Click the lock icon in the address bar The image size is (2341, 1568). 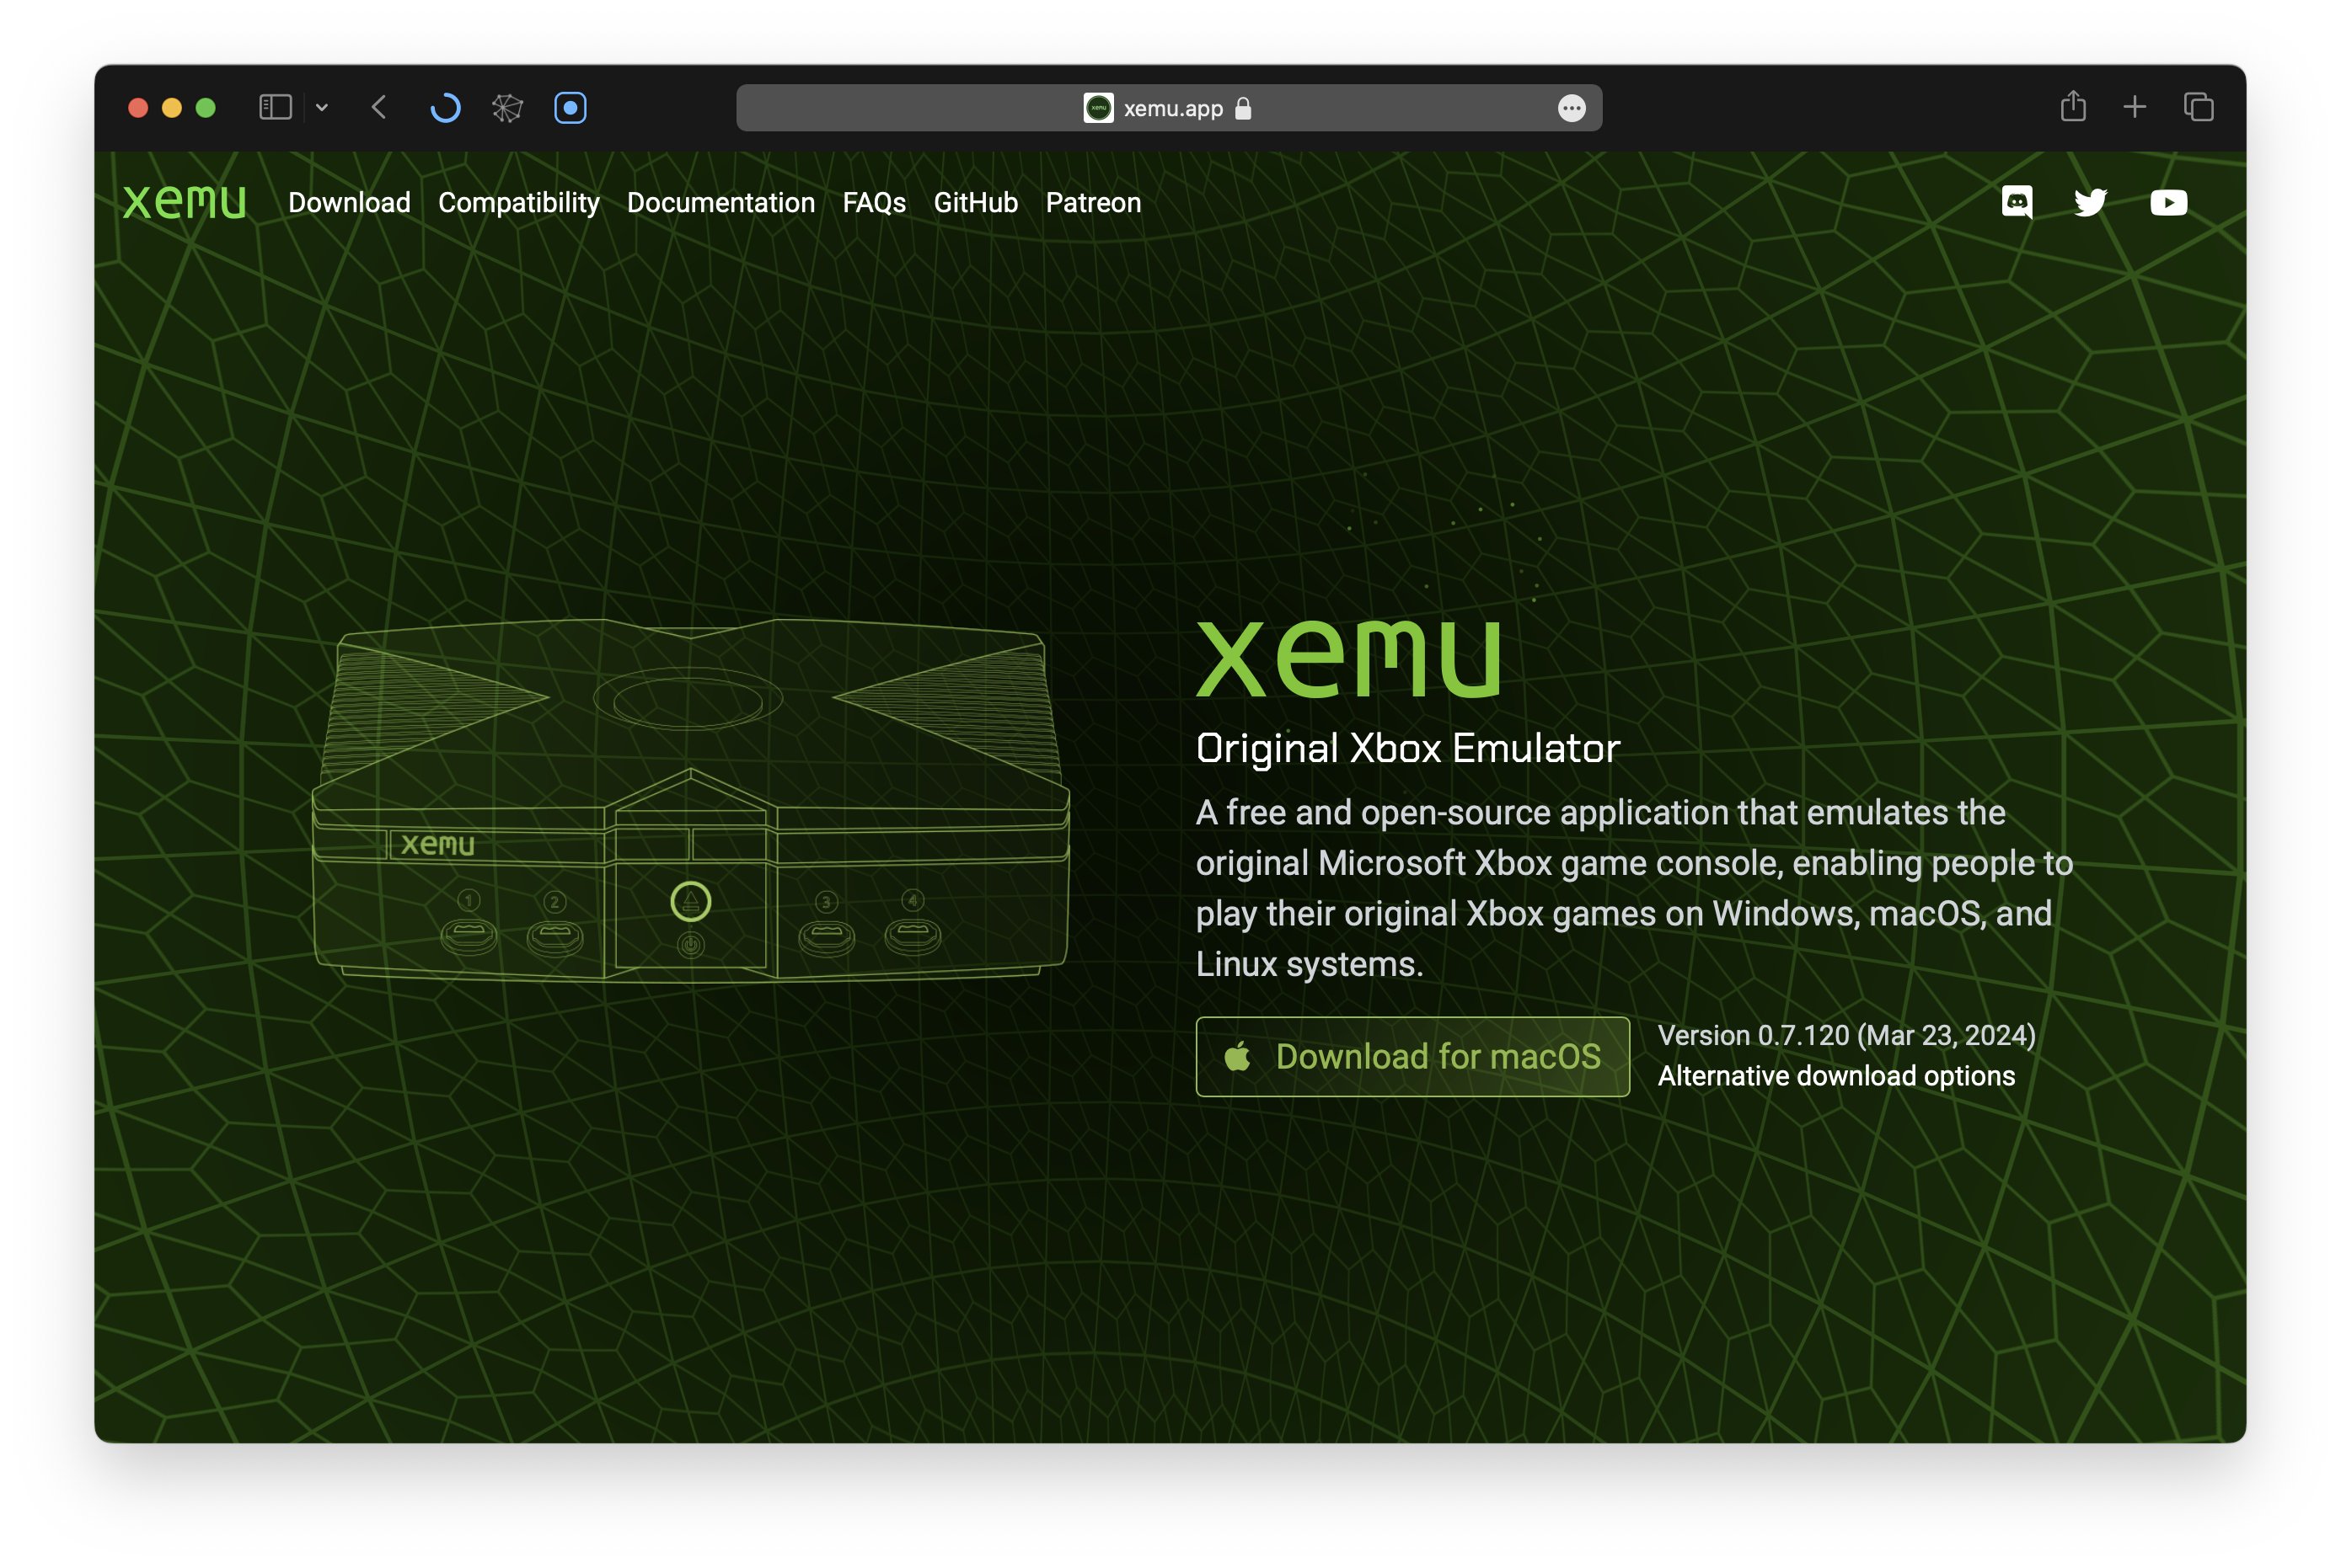click(x=1244, y=108)
